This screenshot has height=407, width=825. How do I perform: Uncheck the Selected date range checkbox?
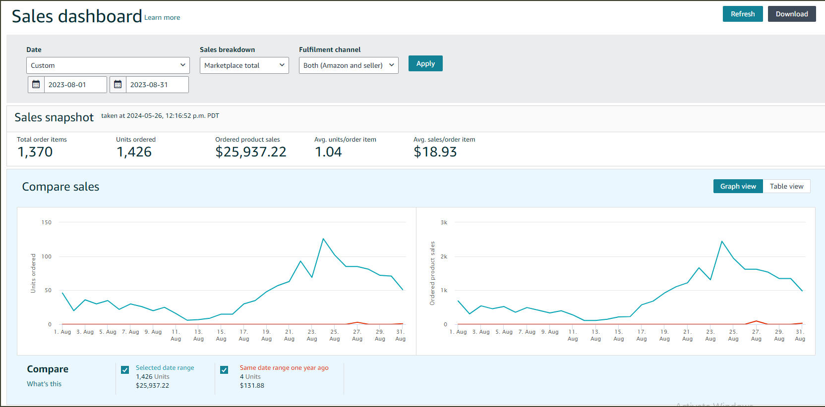125,370
